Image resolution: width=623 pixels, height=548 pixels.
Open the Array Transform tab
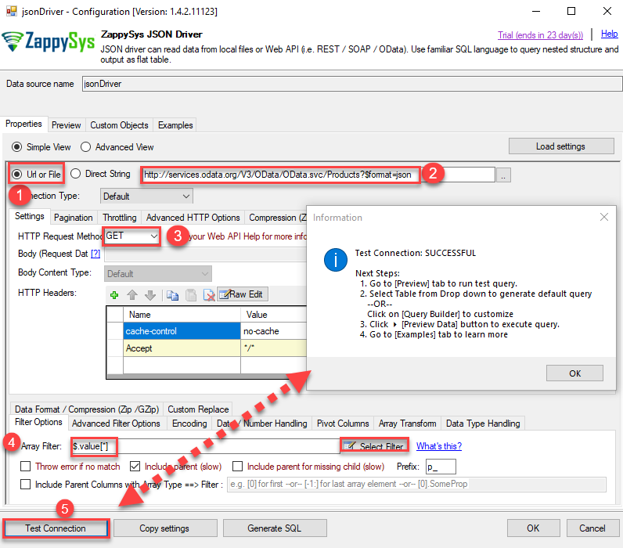(x=407, y=424)
